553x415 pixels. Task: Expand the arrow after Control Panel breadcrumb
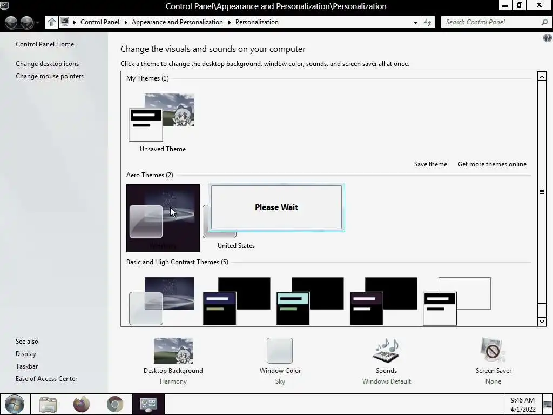[x=125, y=22]
